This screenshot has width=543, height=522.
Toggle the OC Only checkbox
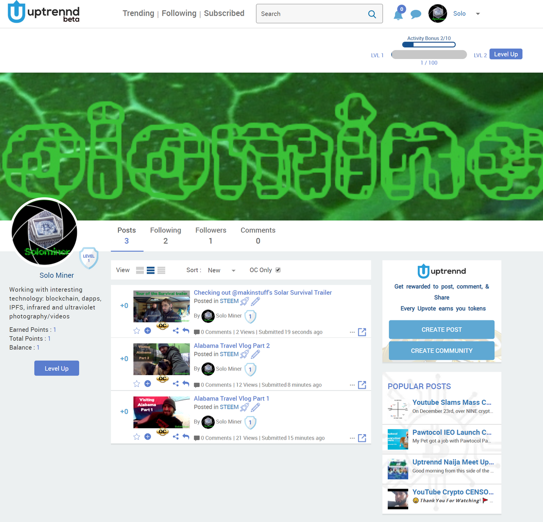tap(278, 270)
